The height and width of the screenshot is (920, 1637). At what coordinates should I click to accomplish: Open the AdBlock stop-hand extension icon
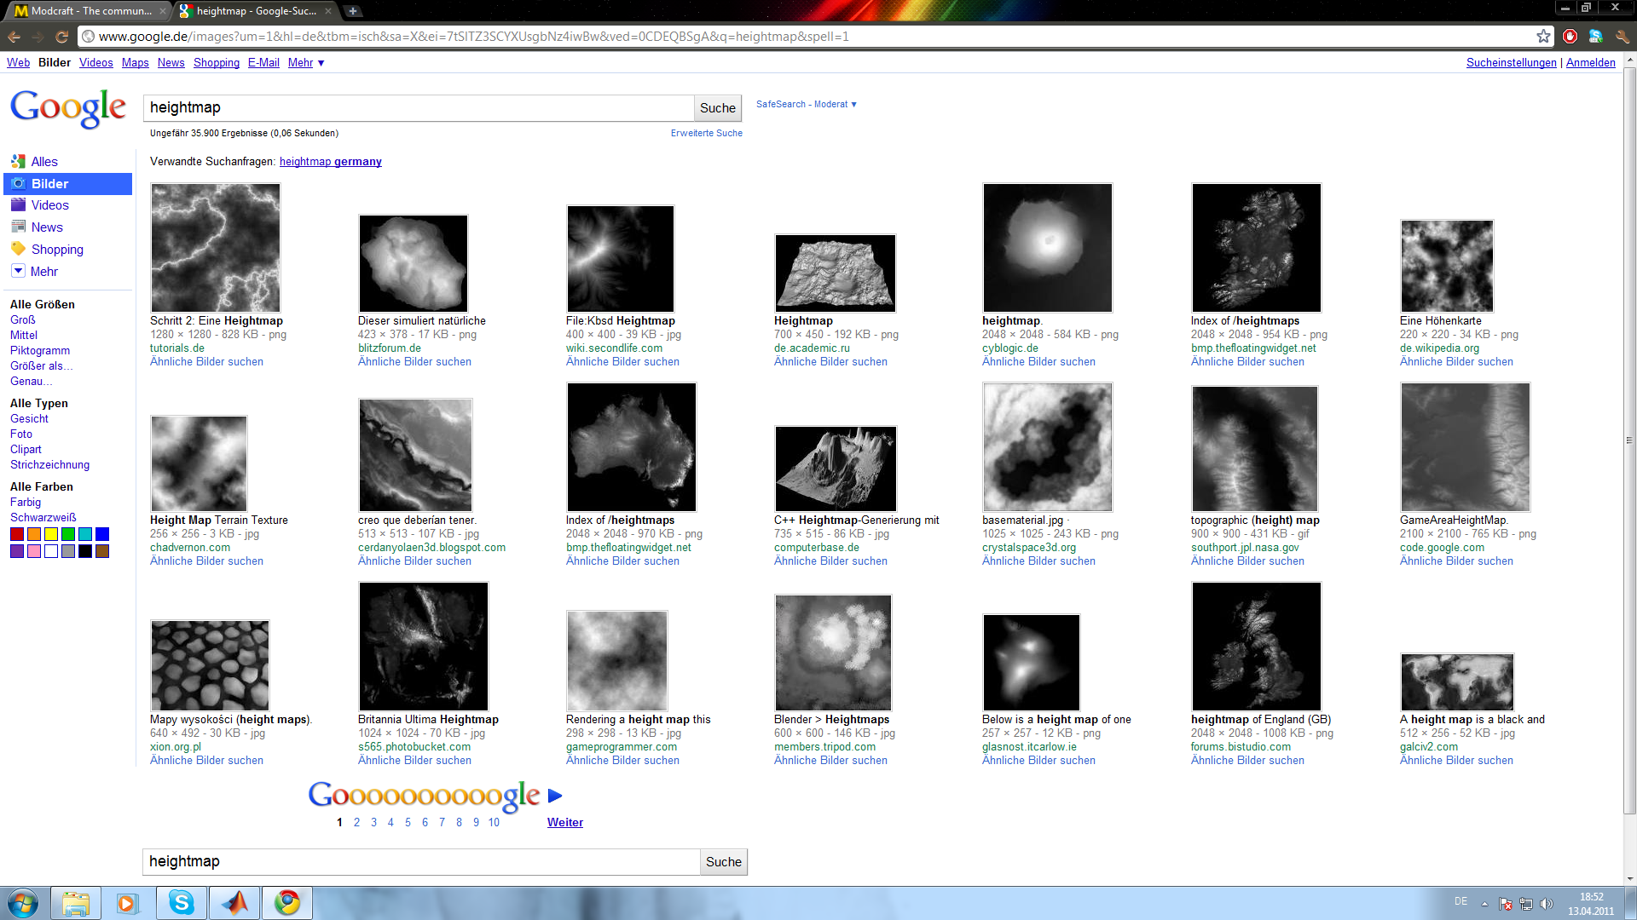click(x=1570, y=37)
